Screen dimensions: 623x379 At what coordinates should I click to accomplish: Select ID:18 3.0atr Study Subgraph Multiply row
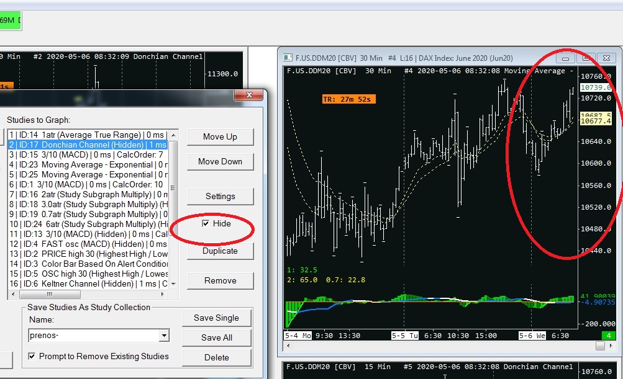(88, 204)
